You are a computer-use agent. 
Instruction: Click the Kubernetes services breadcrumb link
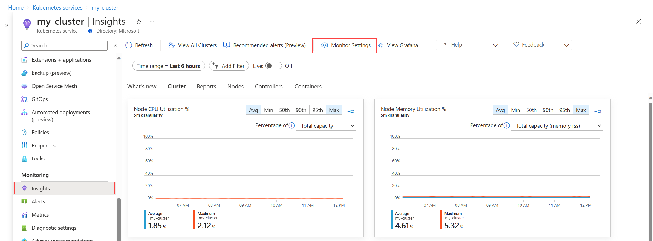pos(57,8)
